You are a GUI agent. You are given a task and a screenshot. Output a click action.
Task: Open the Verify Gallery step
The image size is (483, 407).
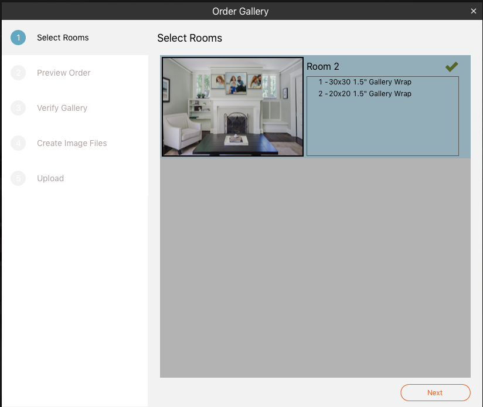click(62, 108)
